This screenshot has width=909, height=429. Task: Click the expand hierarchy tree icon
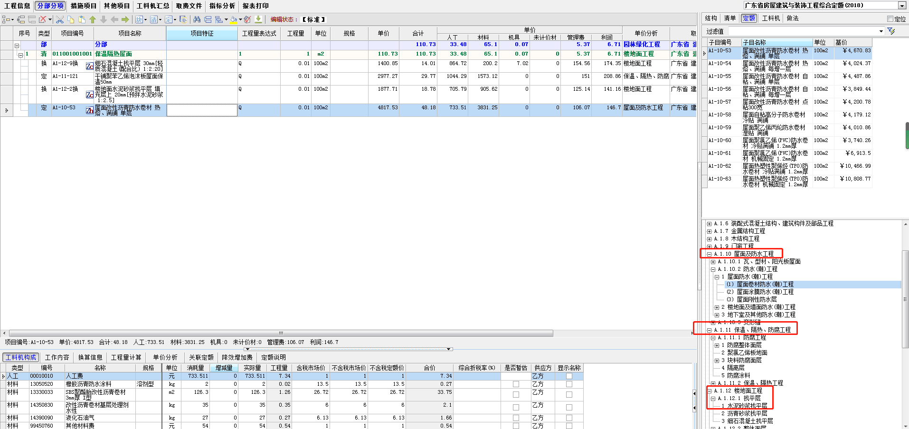(x=21, y=19)
